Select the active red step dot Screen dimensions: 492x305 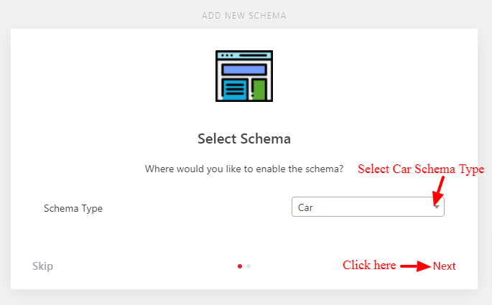click(240, 266)
